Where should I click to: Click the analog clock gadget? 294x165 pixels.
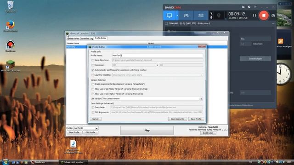pyautogui.click(x=283, y=74)
